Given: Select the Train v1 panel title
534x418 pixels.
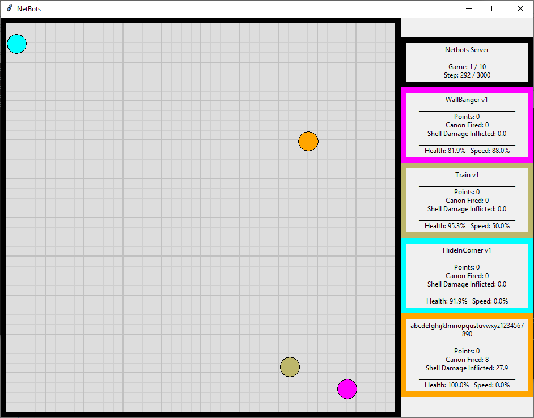Looking at the screenshot, I should 467,174.
